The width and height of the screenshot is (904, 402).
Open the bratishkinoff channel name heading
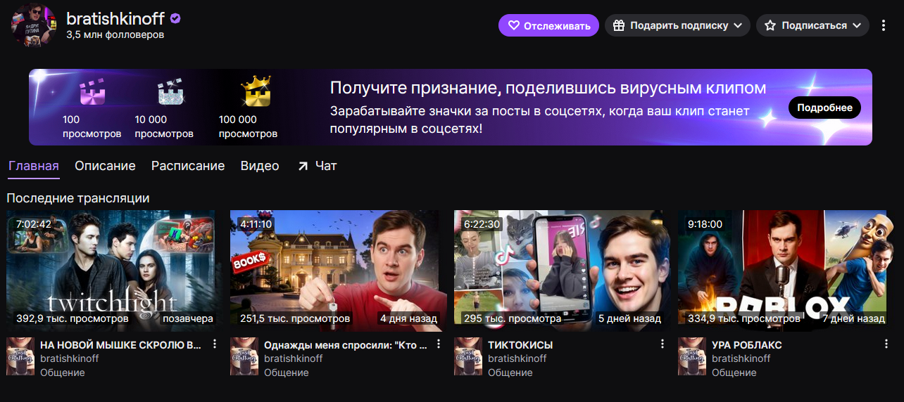click(x=116, y=18)
